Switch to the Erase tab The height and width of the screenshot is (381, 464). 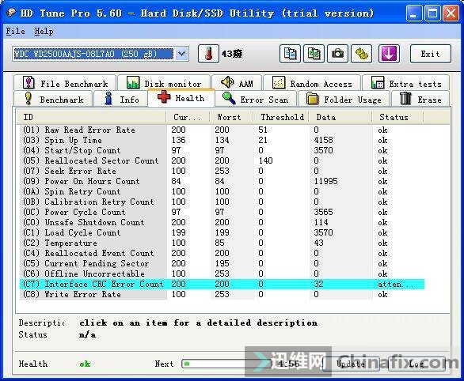click(x=420, y=99)
